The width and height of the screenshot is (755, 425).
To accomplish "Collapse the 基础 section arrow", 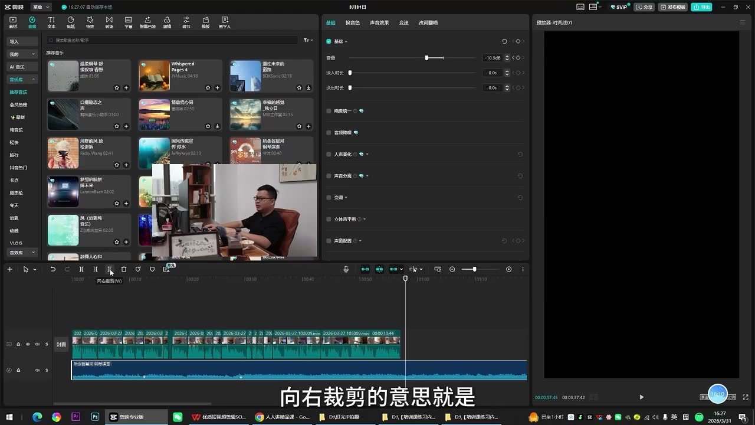I will [346, 41].
